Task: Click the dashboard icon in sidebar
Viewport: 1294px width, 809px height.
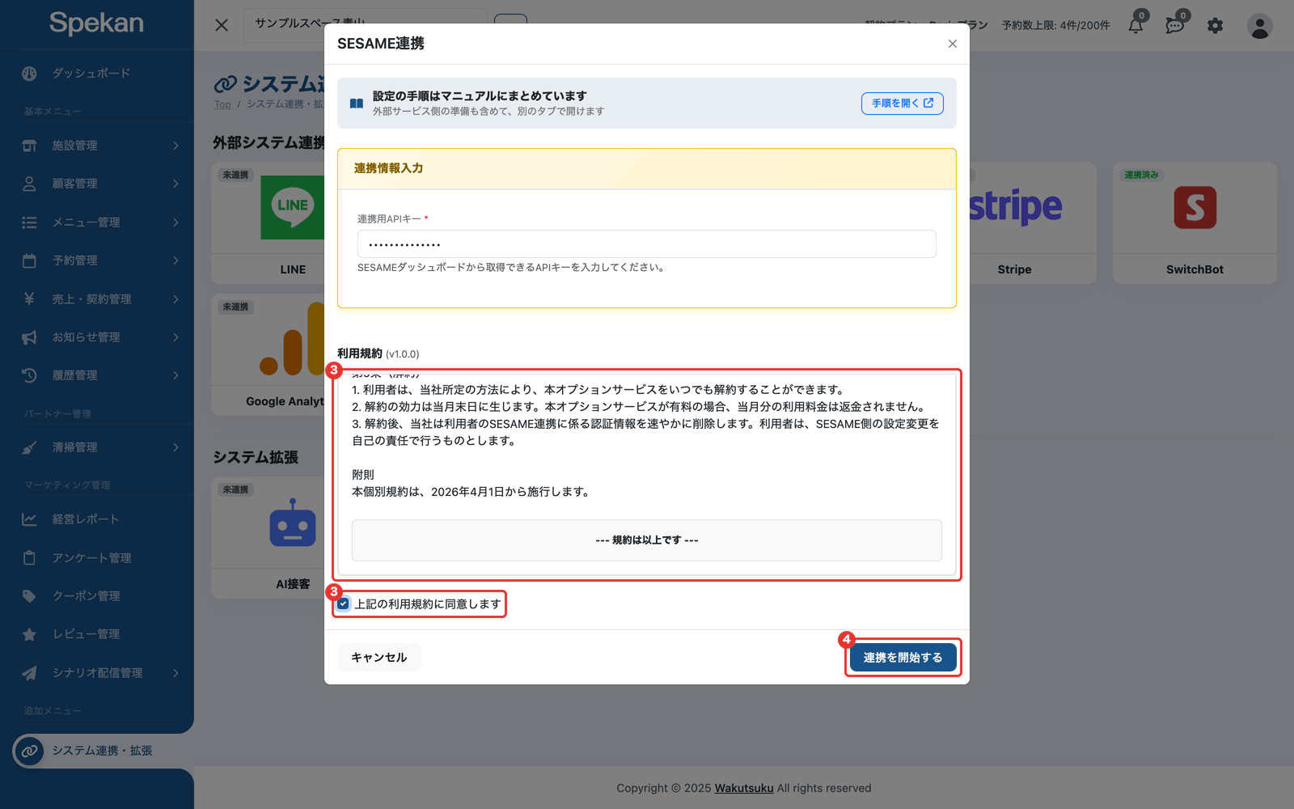Action: pyautogui.click(x=29, y=74)
